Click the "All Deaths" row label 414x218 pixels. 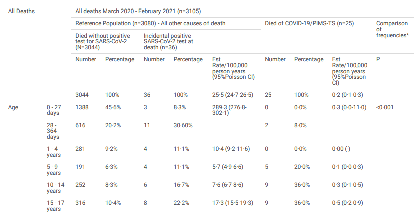[x=21, y=10]
